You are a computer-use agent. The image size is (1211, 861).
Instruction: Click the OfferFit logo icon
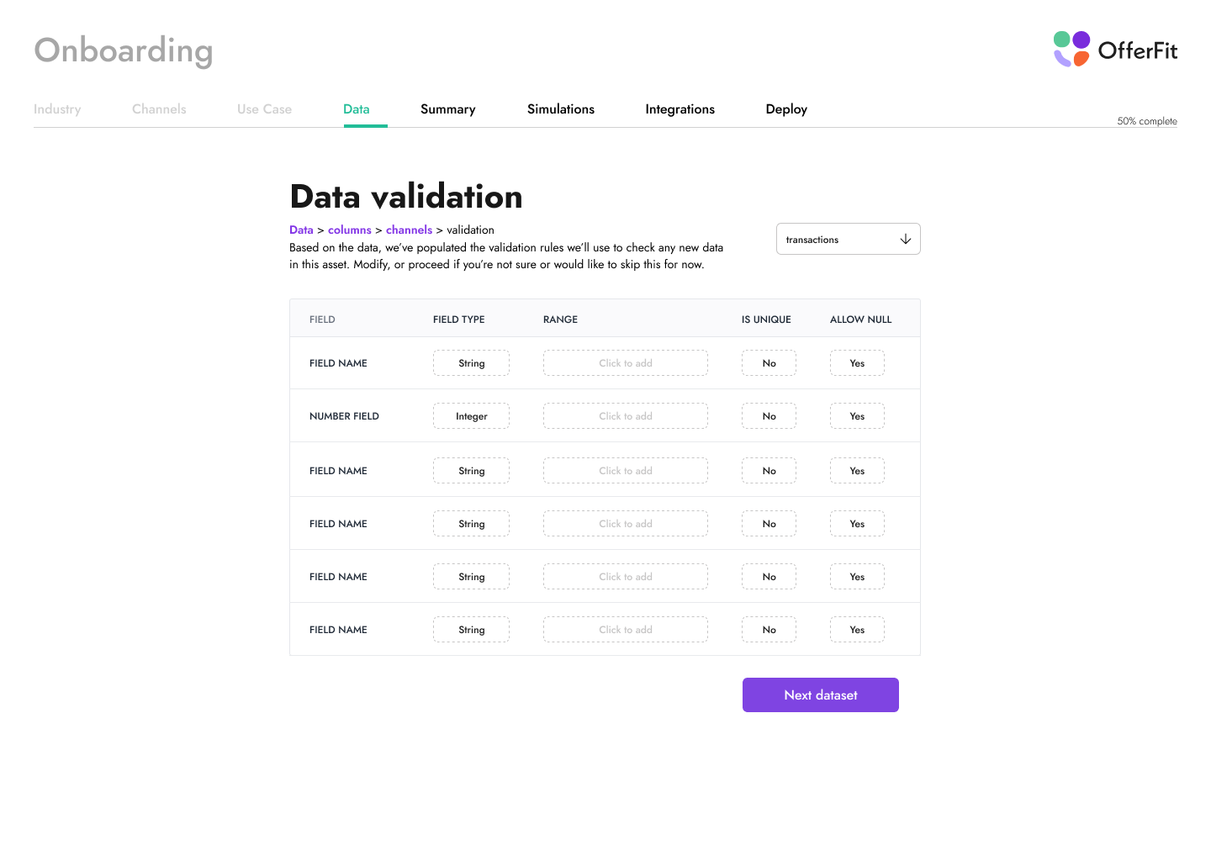click(x=1071, y=49)
